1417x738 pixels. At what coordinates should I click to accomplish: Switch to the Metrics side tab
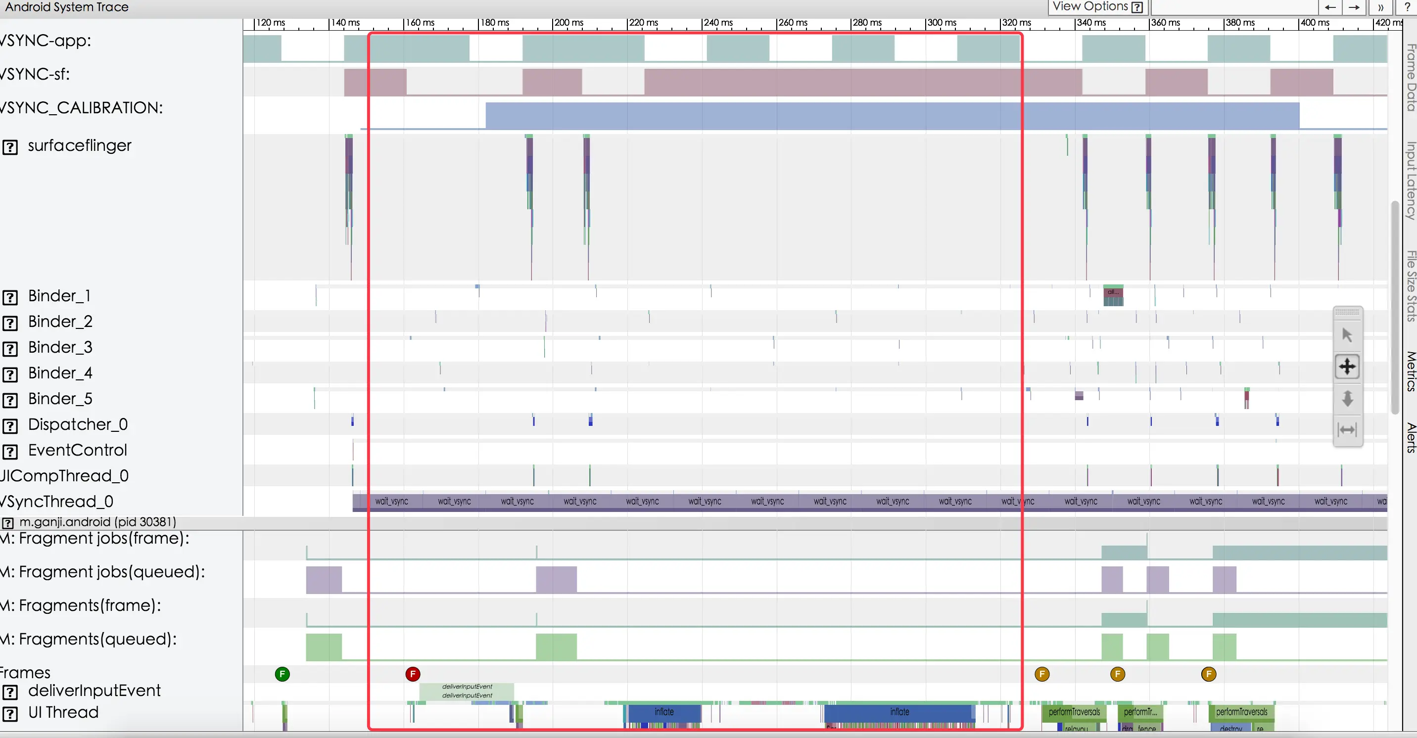[x=1411, y=371]
